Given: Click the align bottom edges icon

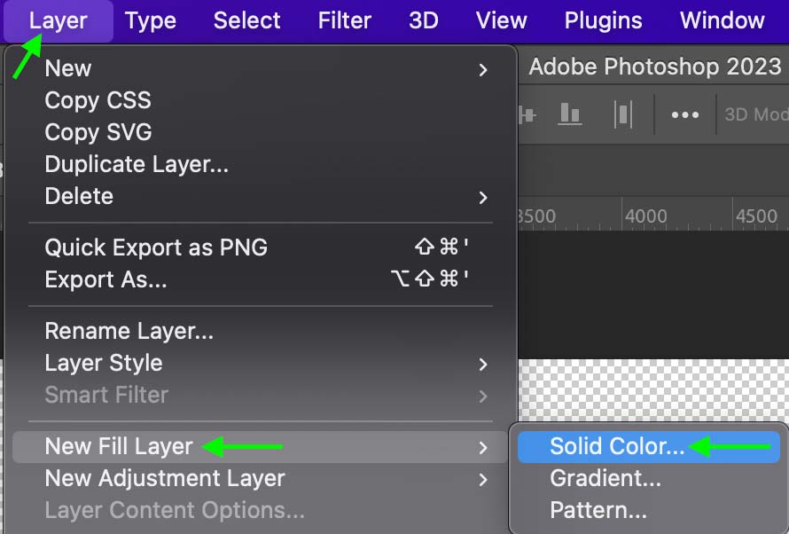Looking at the screenshot, I should pyautogui.click(x=569, y=114).
